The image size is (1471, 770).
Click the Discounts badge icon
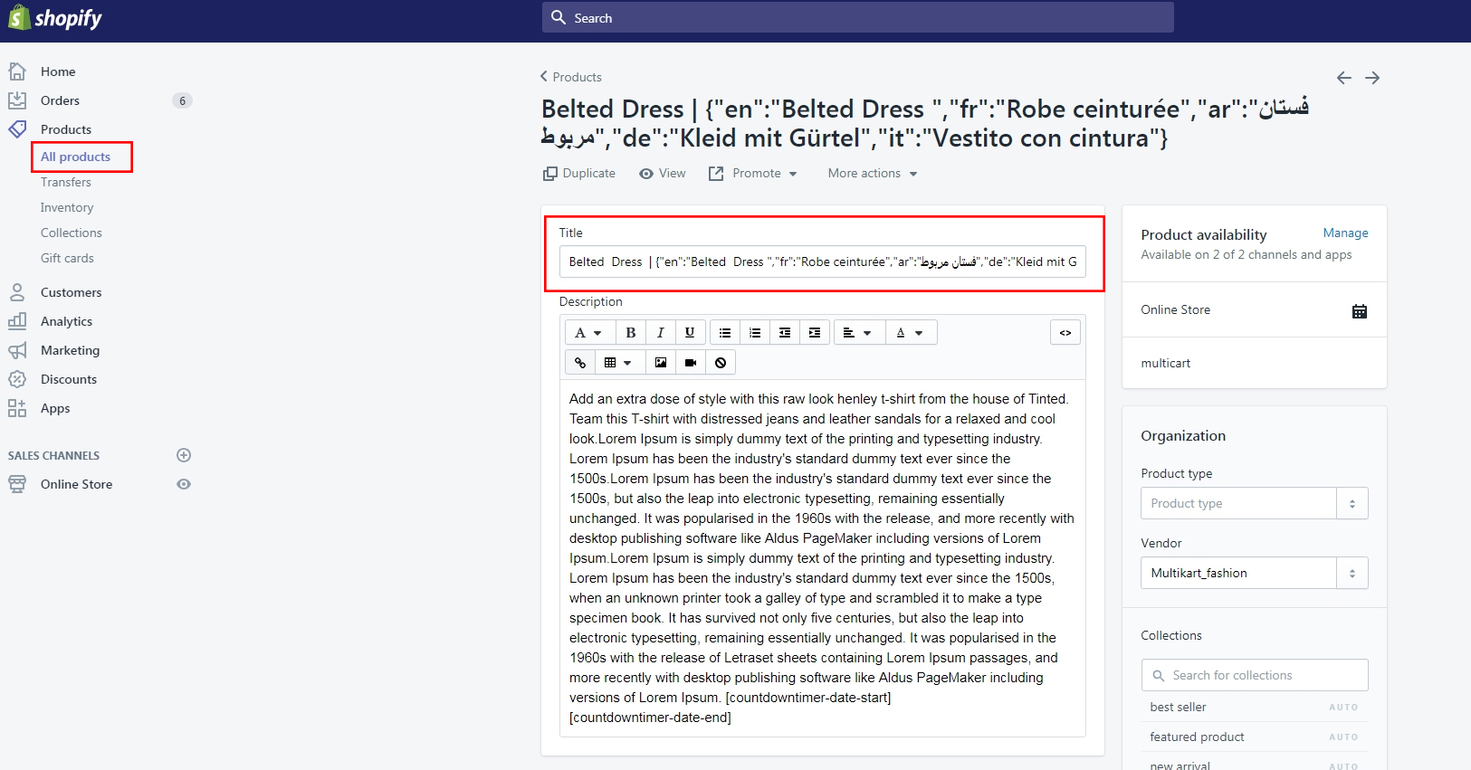[17, 379]
